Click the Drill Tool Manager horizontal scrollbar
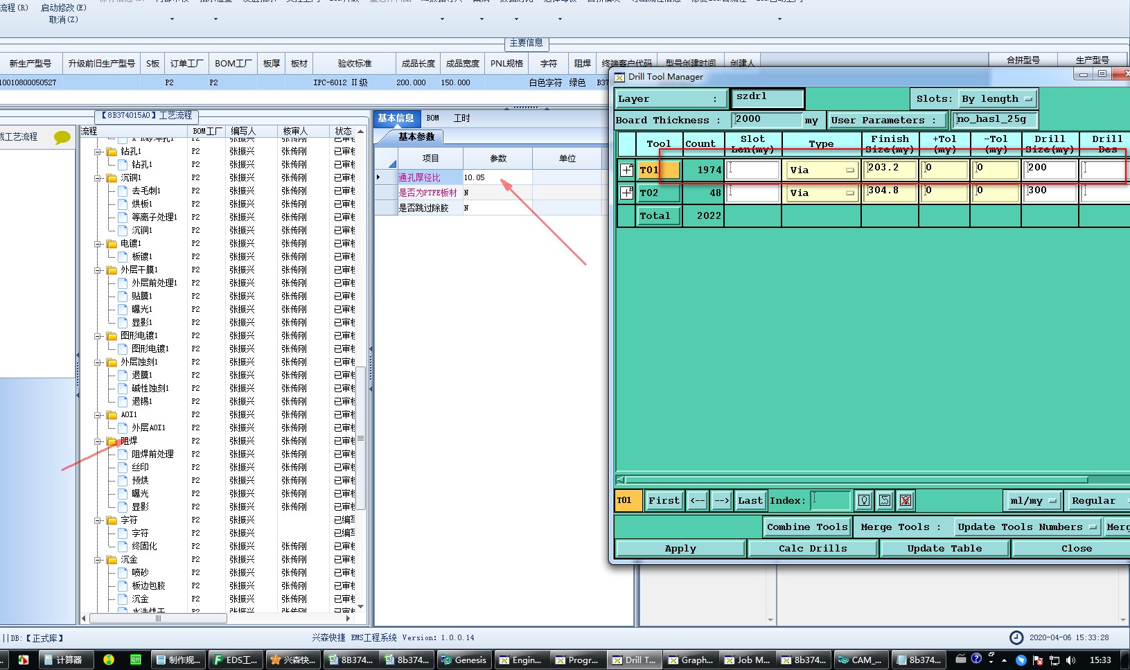The width and height of the screenshot is (1130, 670). pos(856,479)
